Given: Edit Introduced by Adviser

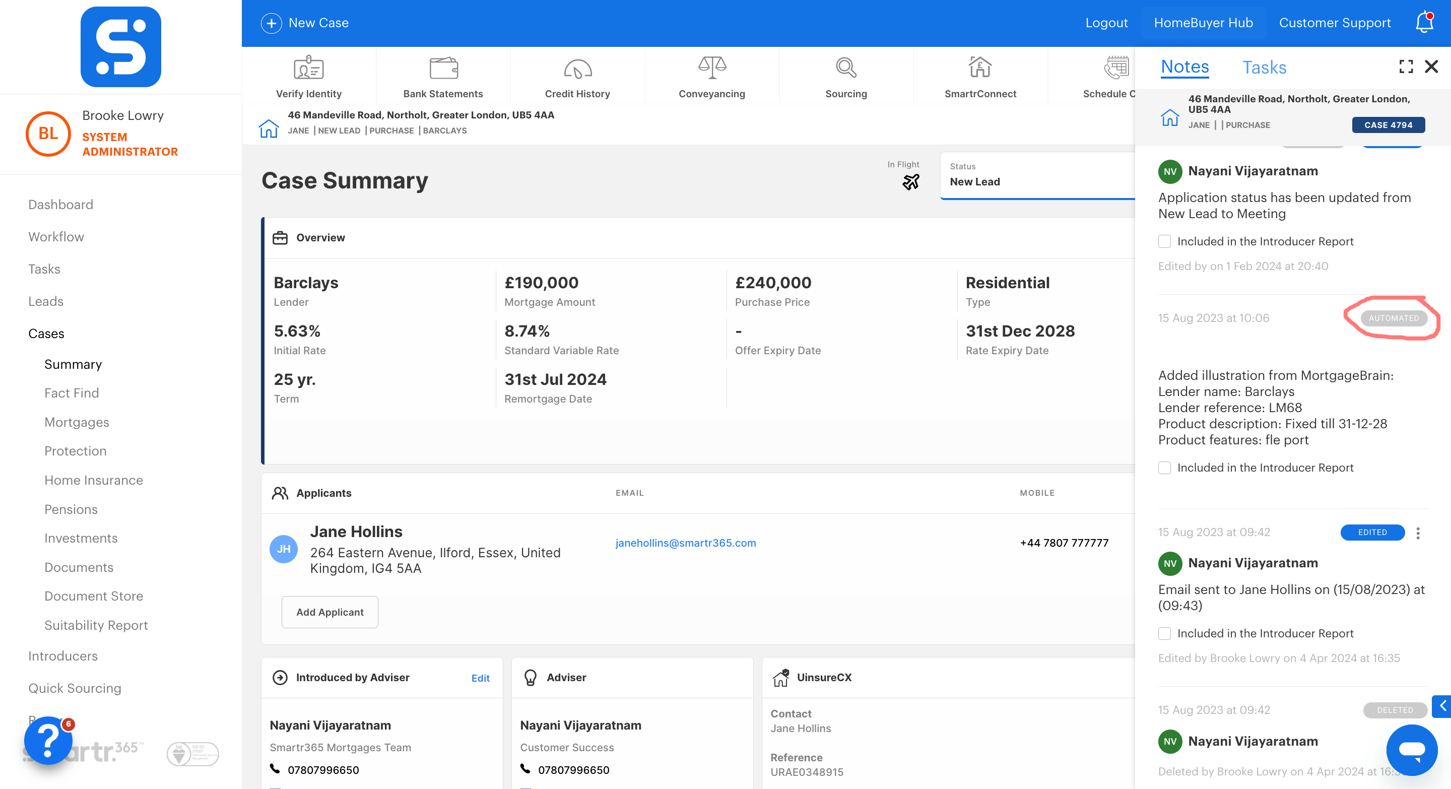Looking at the screenshot, I should tap(480, 678).
